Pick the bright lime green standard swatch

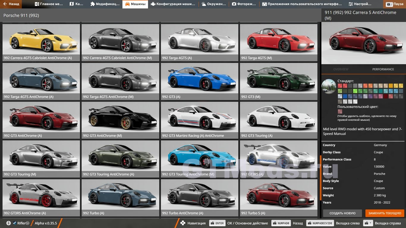pyautogui.click(x=355, y=91)
